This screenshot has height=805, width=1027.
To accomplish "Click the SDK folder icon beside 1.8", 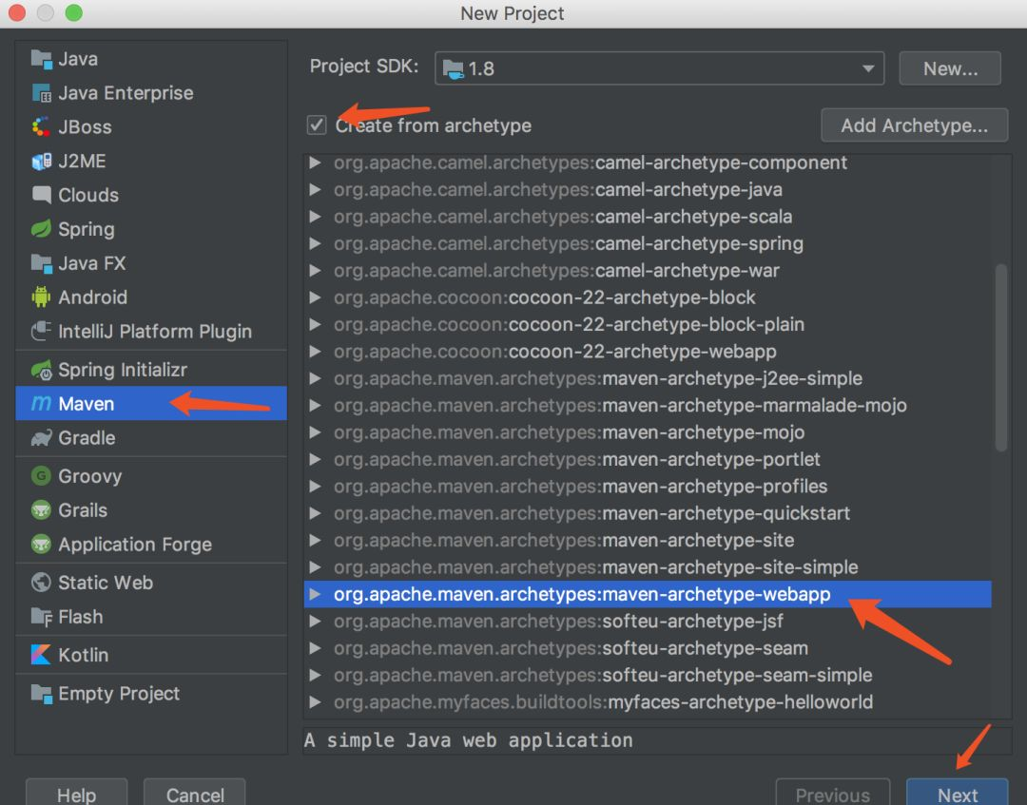I will (x=454, y=68).
